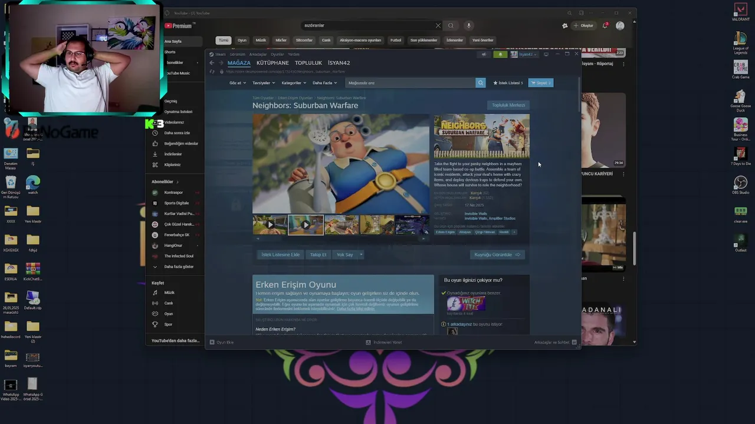Open İstek Listesi wishlist star
This screenshot has height=424, width=755.
point(508,82)
